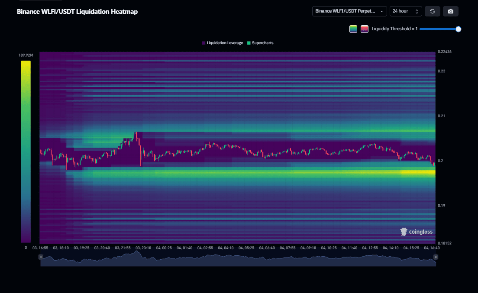
Task: Open the Binance WLFI/USDT Perpetual pair dropdown
Action: pyautogui.click(x=349, y=11)
